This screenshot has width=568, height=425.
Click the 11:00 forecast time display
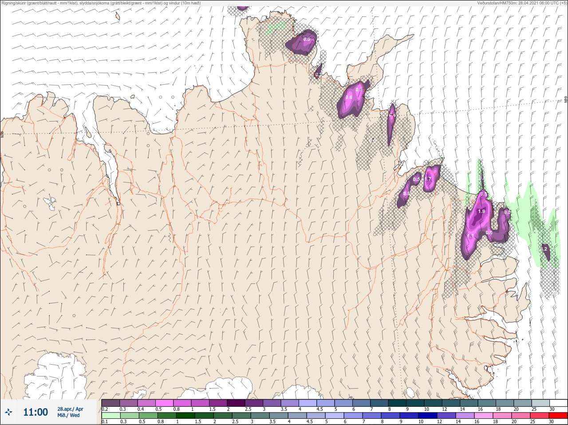pos(35,412)
